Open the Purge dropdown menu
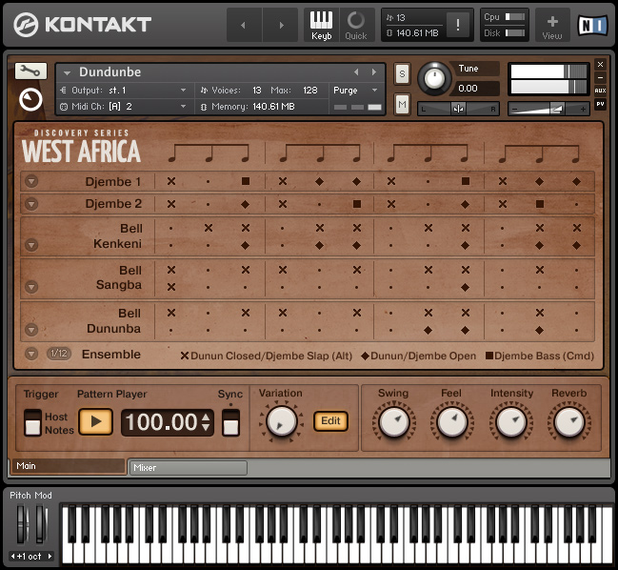This screenshot has width=618, height=570. [355, 91]
